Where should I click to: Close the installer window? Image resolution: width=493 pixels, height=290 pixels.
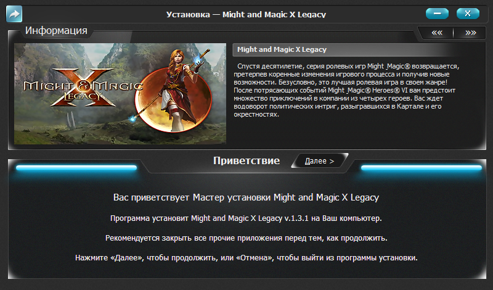[468, 13]
